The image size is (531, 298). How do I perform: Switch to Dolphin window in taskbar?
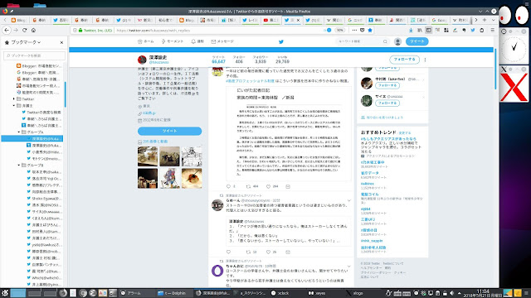(x=174, y=293)
